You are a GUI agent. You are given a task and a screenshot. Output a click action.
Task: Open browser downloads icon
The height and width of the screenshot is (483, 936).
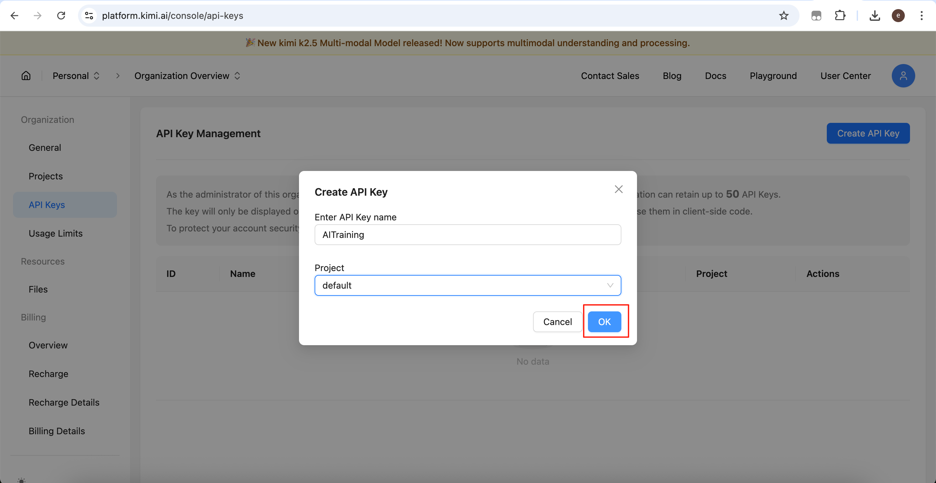coord(875,16)
